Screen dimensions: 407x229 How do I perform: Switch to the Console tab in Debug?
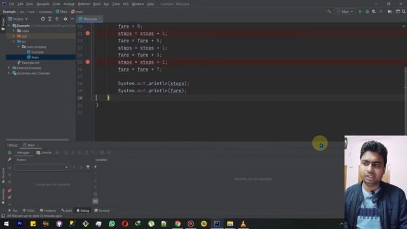44,153
